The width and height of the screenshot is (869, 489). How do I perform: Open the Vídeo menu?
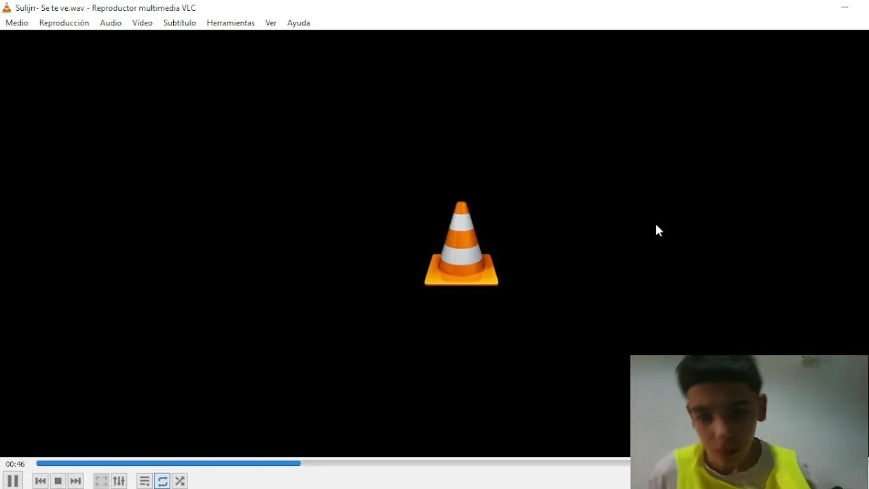143,23
